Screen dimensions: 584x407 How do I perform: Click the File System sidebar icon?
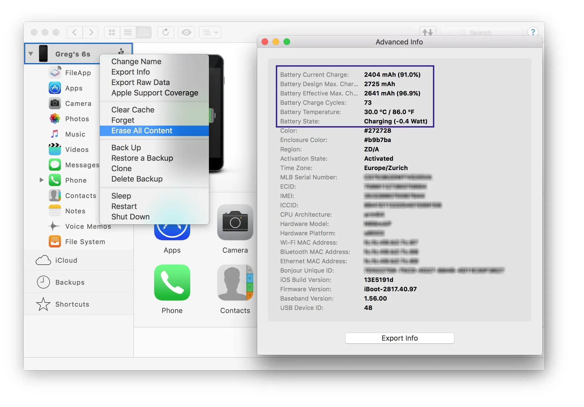[x=55, y=242]
